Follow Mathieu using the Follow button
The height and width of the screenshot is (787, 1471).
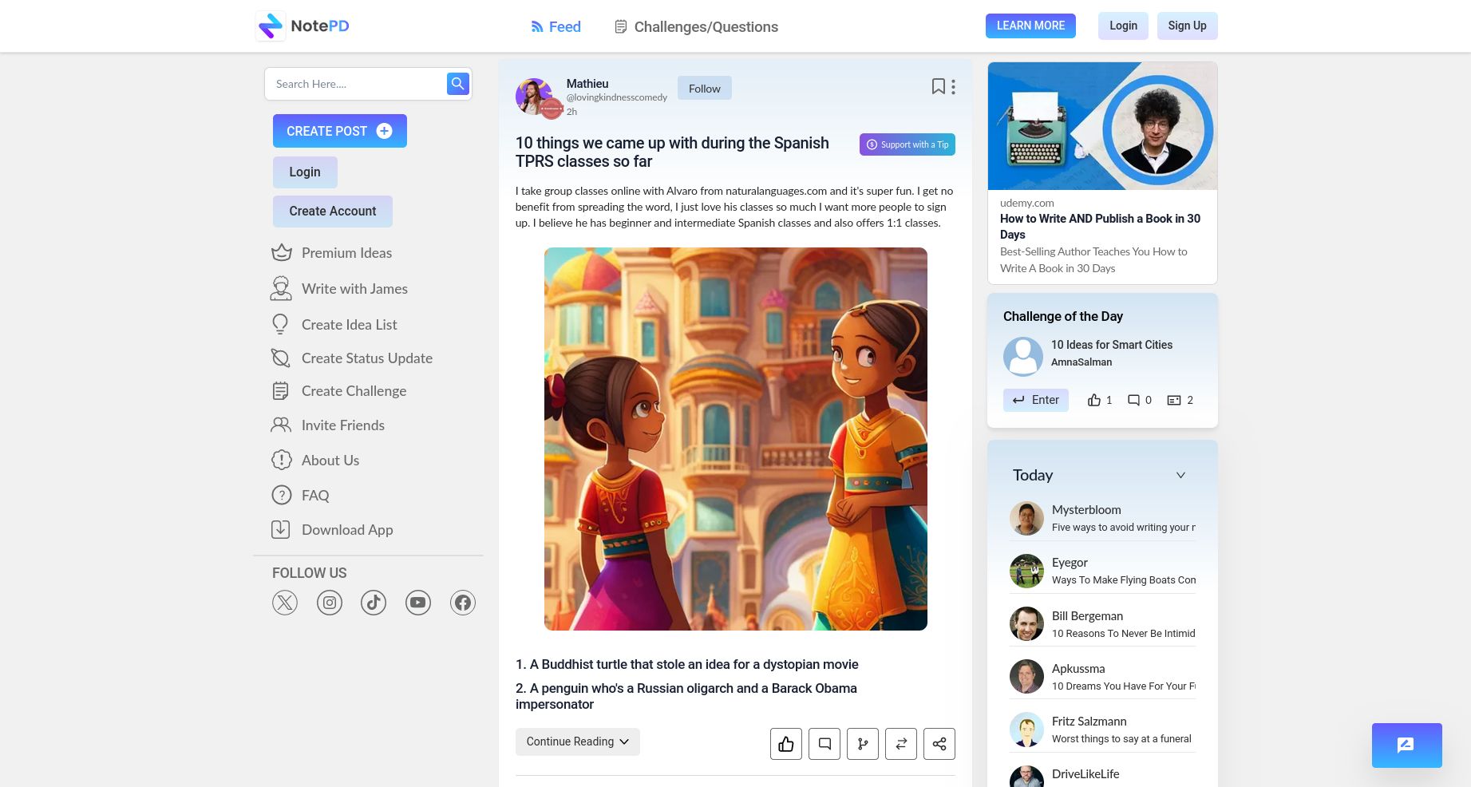704,88
